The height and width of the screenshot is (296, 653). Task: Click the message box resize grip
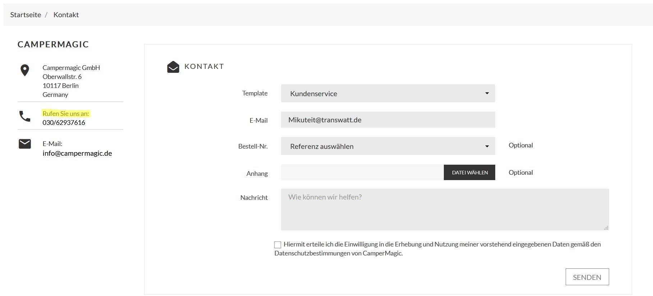tap(606, 227)
